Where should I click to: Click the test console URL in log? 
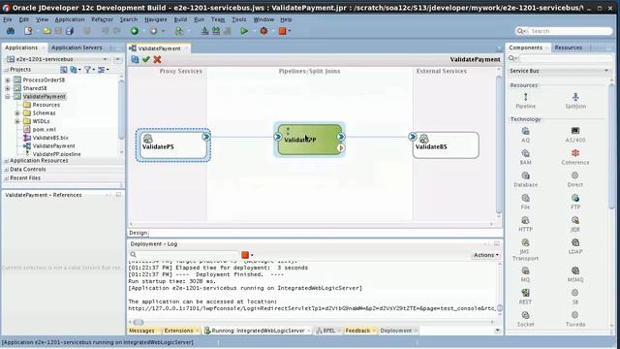312,308
